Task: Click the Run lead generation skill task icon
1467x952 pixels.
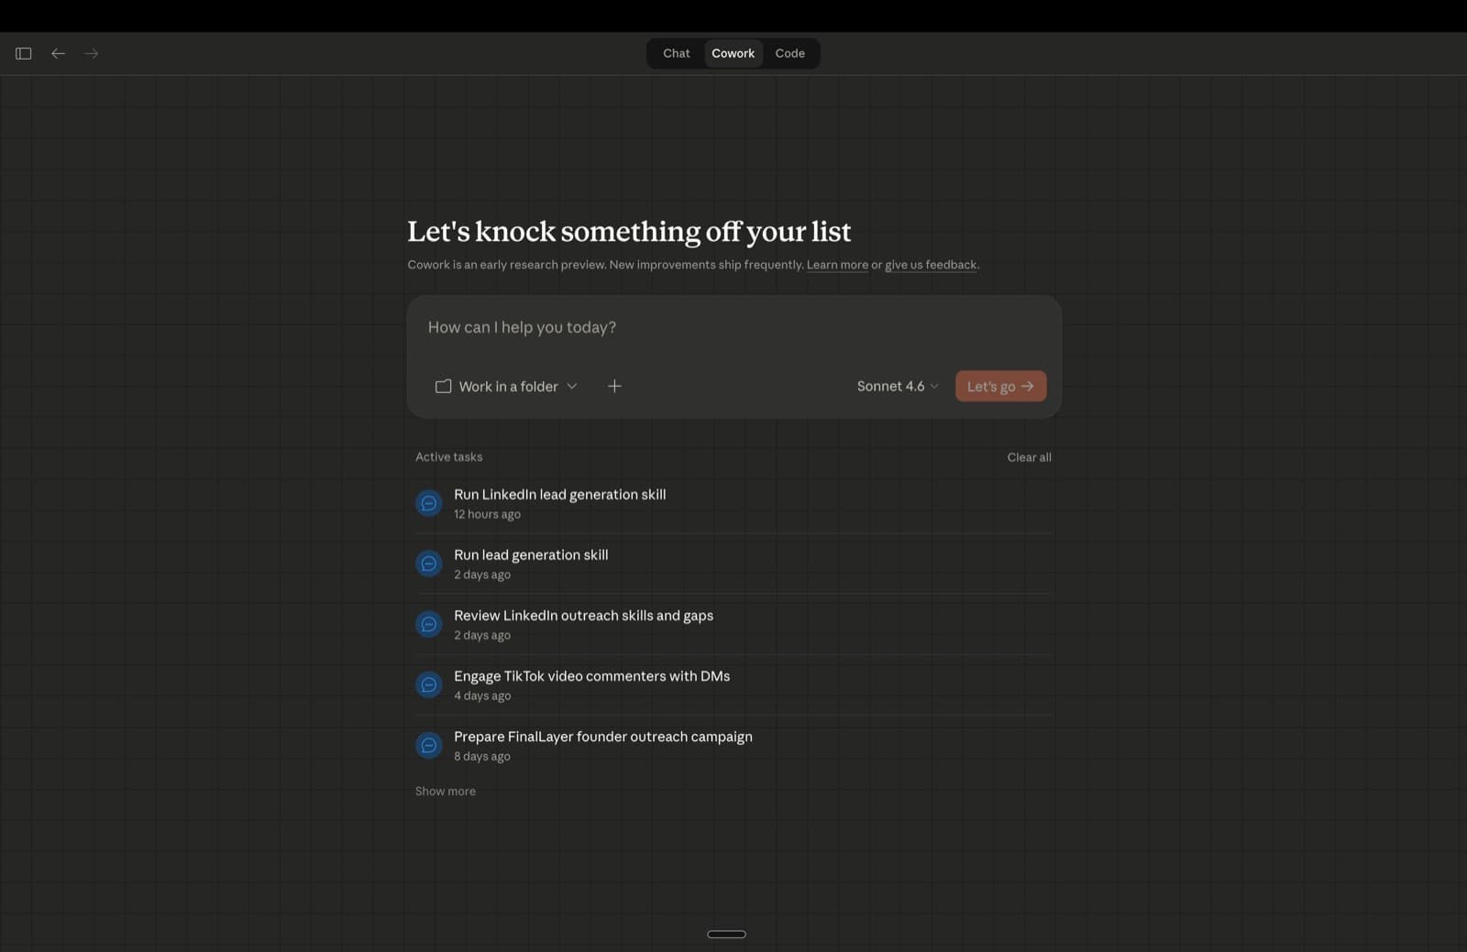Action: (428, 563)
